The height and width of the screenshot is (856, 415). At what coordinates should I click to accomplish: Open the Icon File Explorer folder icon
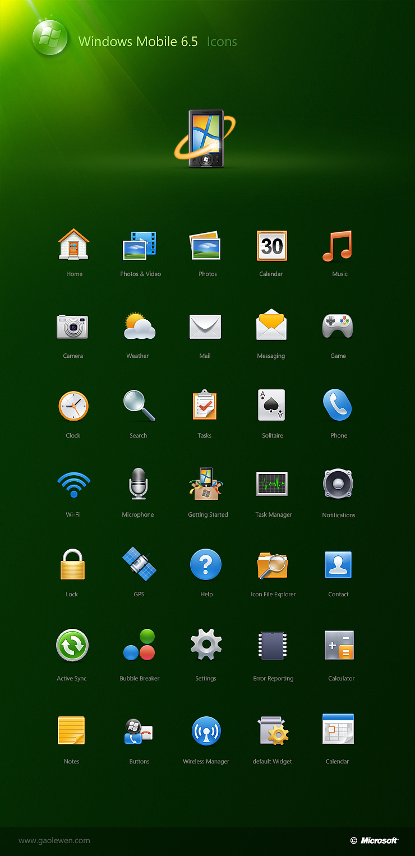point(273,565)
